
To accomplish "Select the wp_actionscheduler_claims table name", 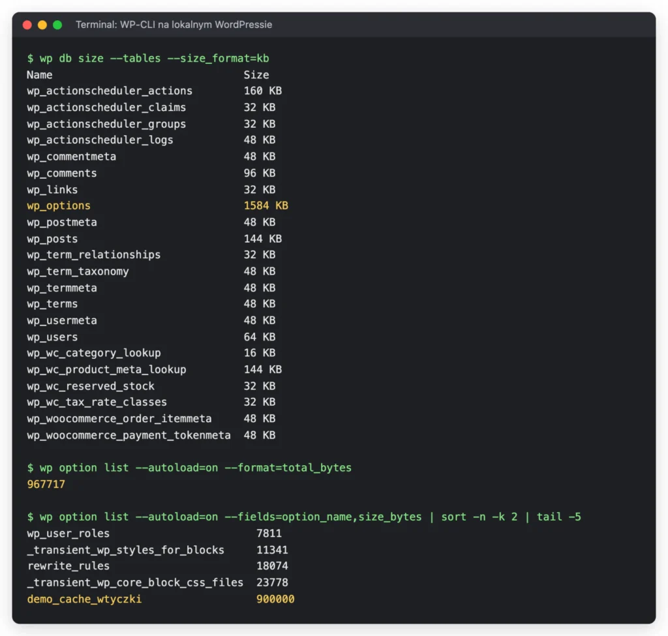I will point(106,108).
